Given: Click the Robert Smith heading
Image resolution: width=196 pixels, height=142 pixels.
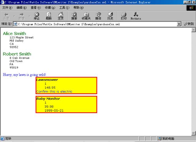Looking at the screenshot, I should coord(17,54).
